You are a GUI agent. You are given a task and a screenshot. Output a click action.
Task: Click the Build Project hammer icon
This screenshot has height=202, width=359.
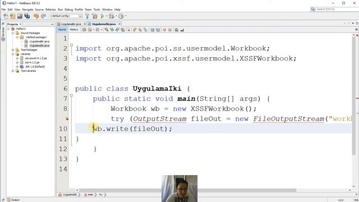88,16
